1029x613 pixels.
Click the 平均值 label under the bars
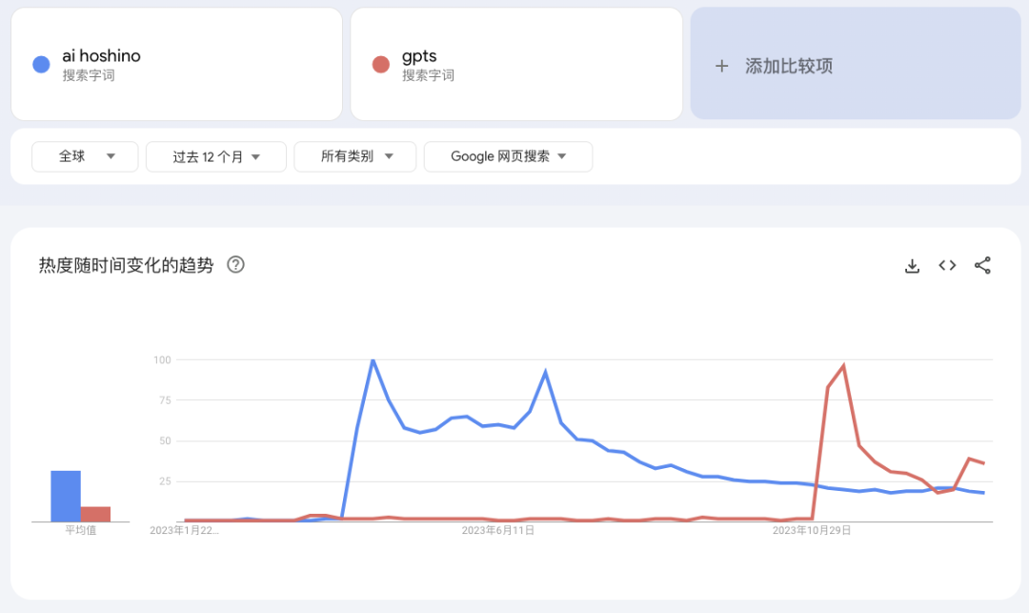(x=81, y=530)
